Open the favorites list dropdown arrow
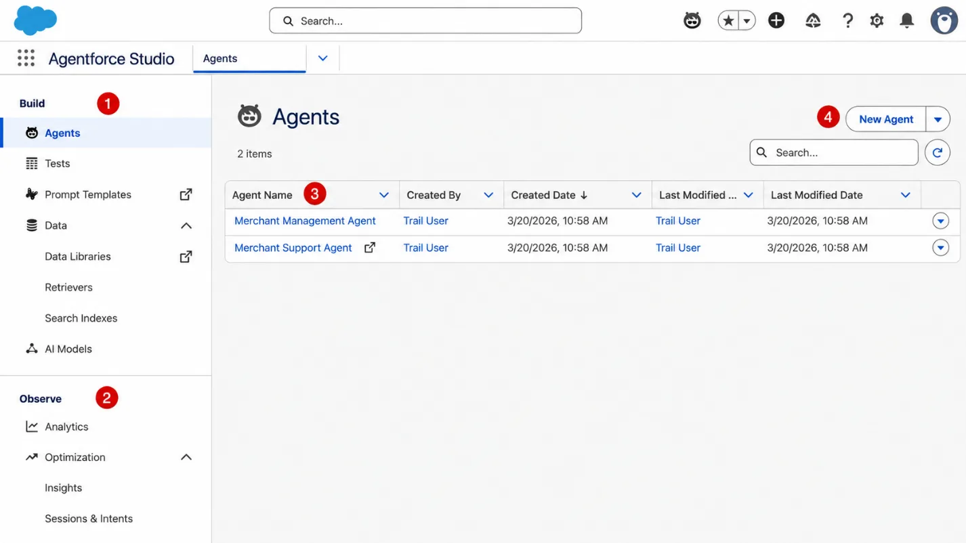 coord(747,21)
